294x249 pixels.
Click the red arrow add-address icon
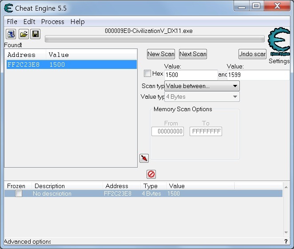[144, 158]
